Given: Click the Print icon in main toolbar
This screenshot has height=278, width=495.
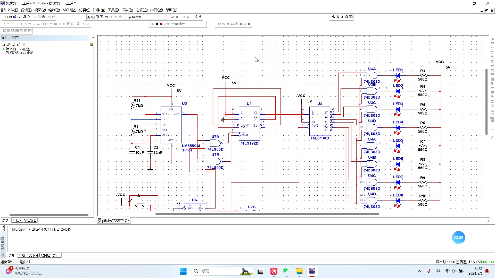Looking at the screenshot, I should click(x=25, y=17).
